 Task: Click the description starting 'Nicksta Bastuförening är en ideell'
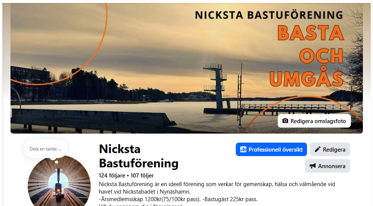[217, 188]
